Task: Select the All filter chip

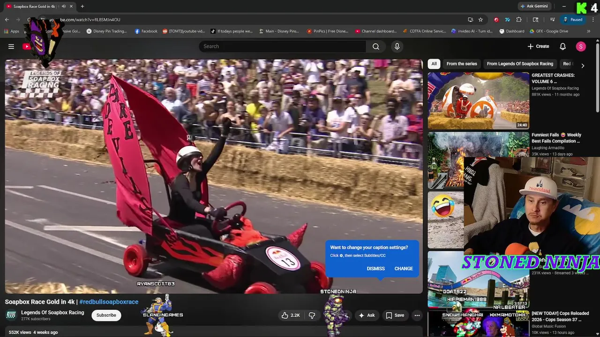Action: (x=434, y=64)
